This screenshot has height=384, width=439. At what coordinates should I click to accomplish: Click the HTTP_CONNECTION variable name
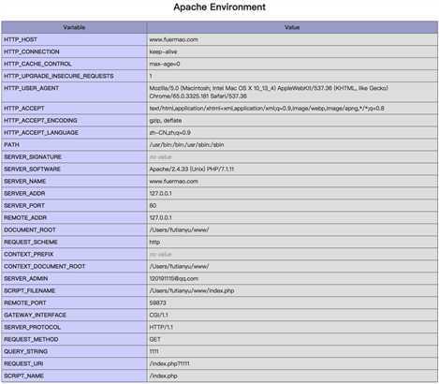pyautogui.click(x=32, y=52)
